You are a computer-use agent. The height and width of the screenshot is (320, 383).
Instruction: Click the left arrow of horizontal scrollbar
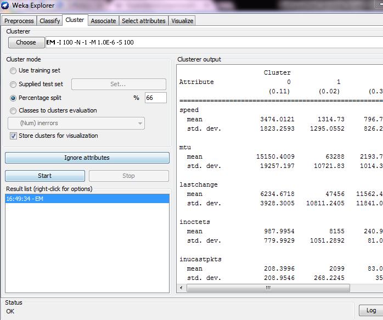click(181, 288)
